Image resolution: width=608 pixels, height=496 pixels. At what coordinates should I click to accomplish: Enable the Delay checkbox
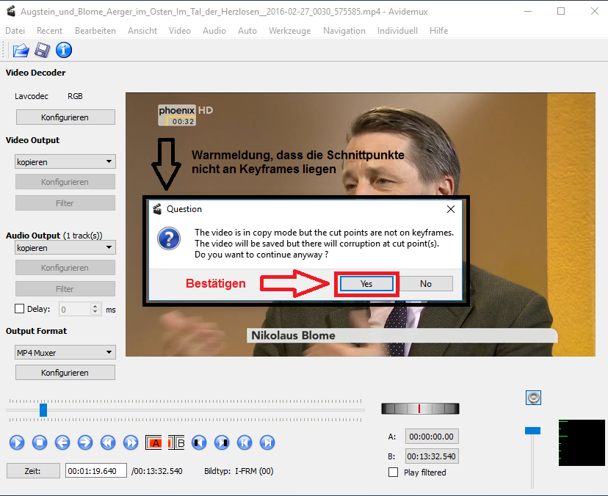point(20,310)
